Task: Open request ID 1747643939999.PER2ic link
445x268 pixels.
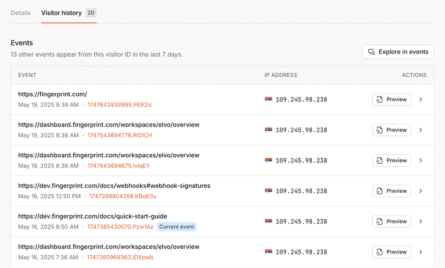Action: pyautogui.click(x=120, y=105)
